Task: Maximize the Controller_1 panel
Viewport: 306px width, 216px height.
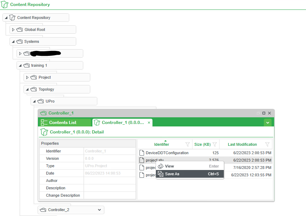Action: click(x=264, y=113)
